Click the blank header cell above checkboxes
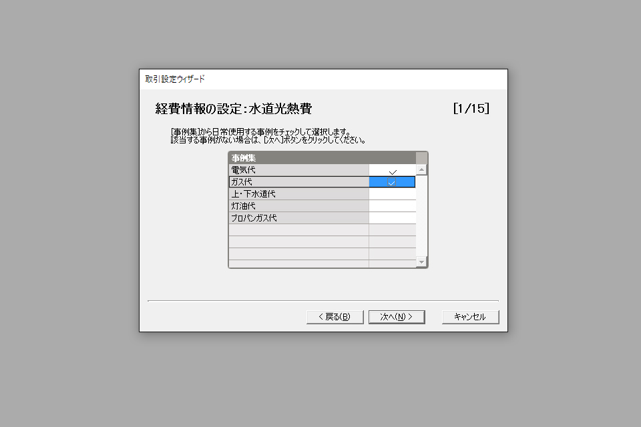The image size is (641, 427). 421,157
